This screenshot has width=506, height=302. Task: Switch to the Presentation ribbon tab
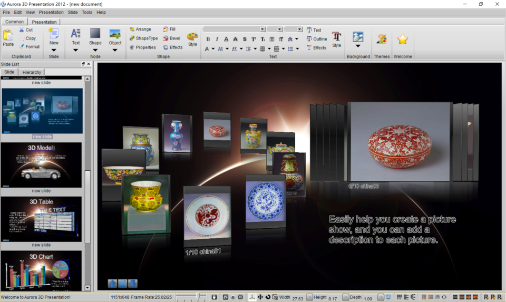(44, 22)
